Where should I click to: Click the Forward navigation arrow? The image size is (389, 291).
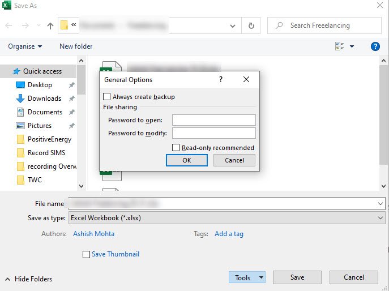25,25
